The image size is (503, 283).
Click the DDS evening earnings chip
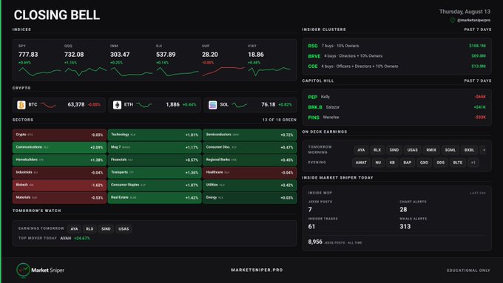click(441, 163)
